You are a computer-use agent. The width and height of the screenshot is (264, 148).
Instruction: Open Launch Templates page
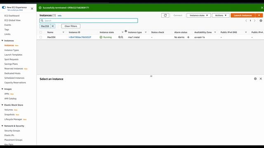tap(13, 55)
